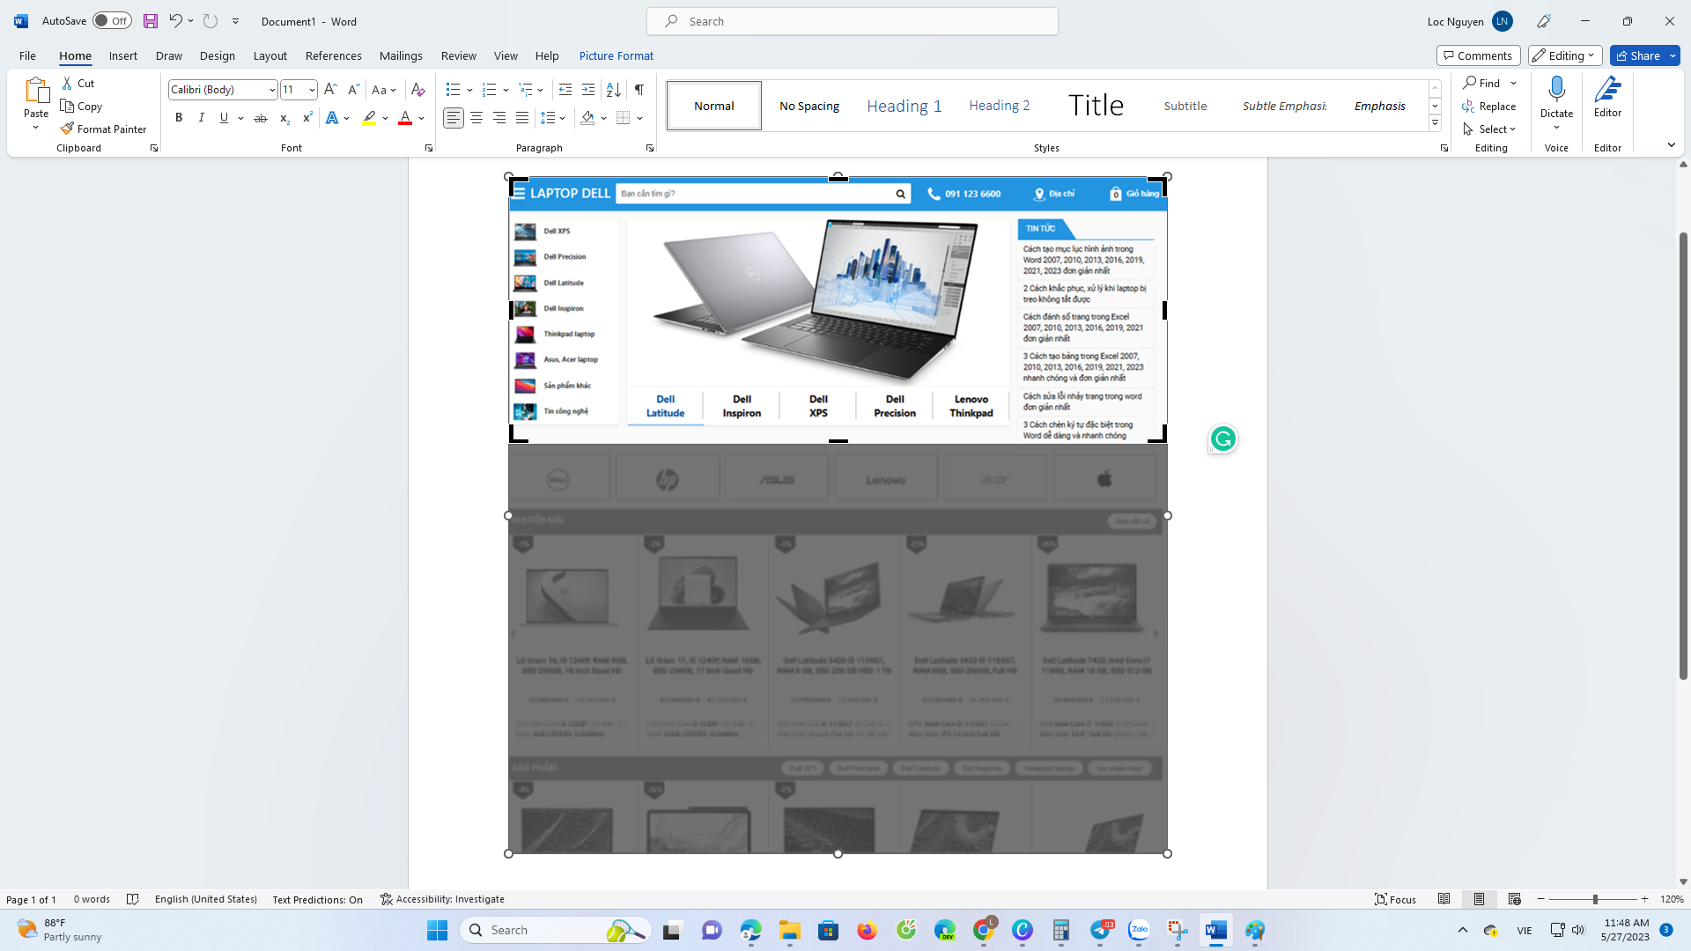Open the font name dropdown
This screenshot has width=1691, height=951.
(272, 90)
